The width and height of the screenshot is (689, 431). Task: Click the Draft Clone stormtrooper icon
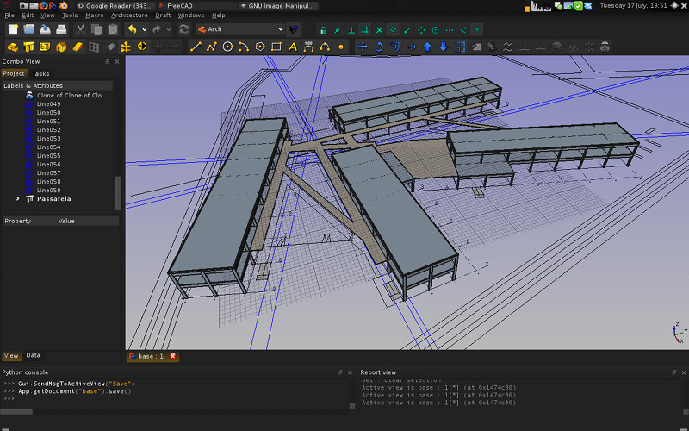(x=605, y=47)
